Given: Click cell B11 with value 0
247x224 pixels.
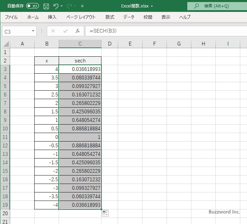Looking at the screenshot, I should coord(46,137).
